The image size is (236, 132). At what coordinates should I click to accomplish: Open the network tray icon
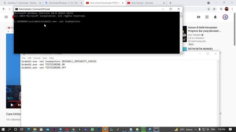(x=204, y=129)
